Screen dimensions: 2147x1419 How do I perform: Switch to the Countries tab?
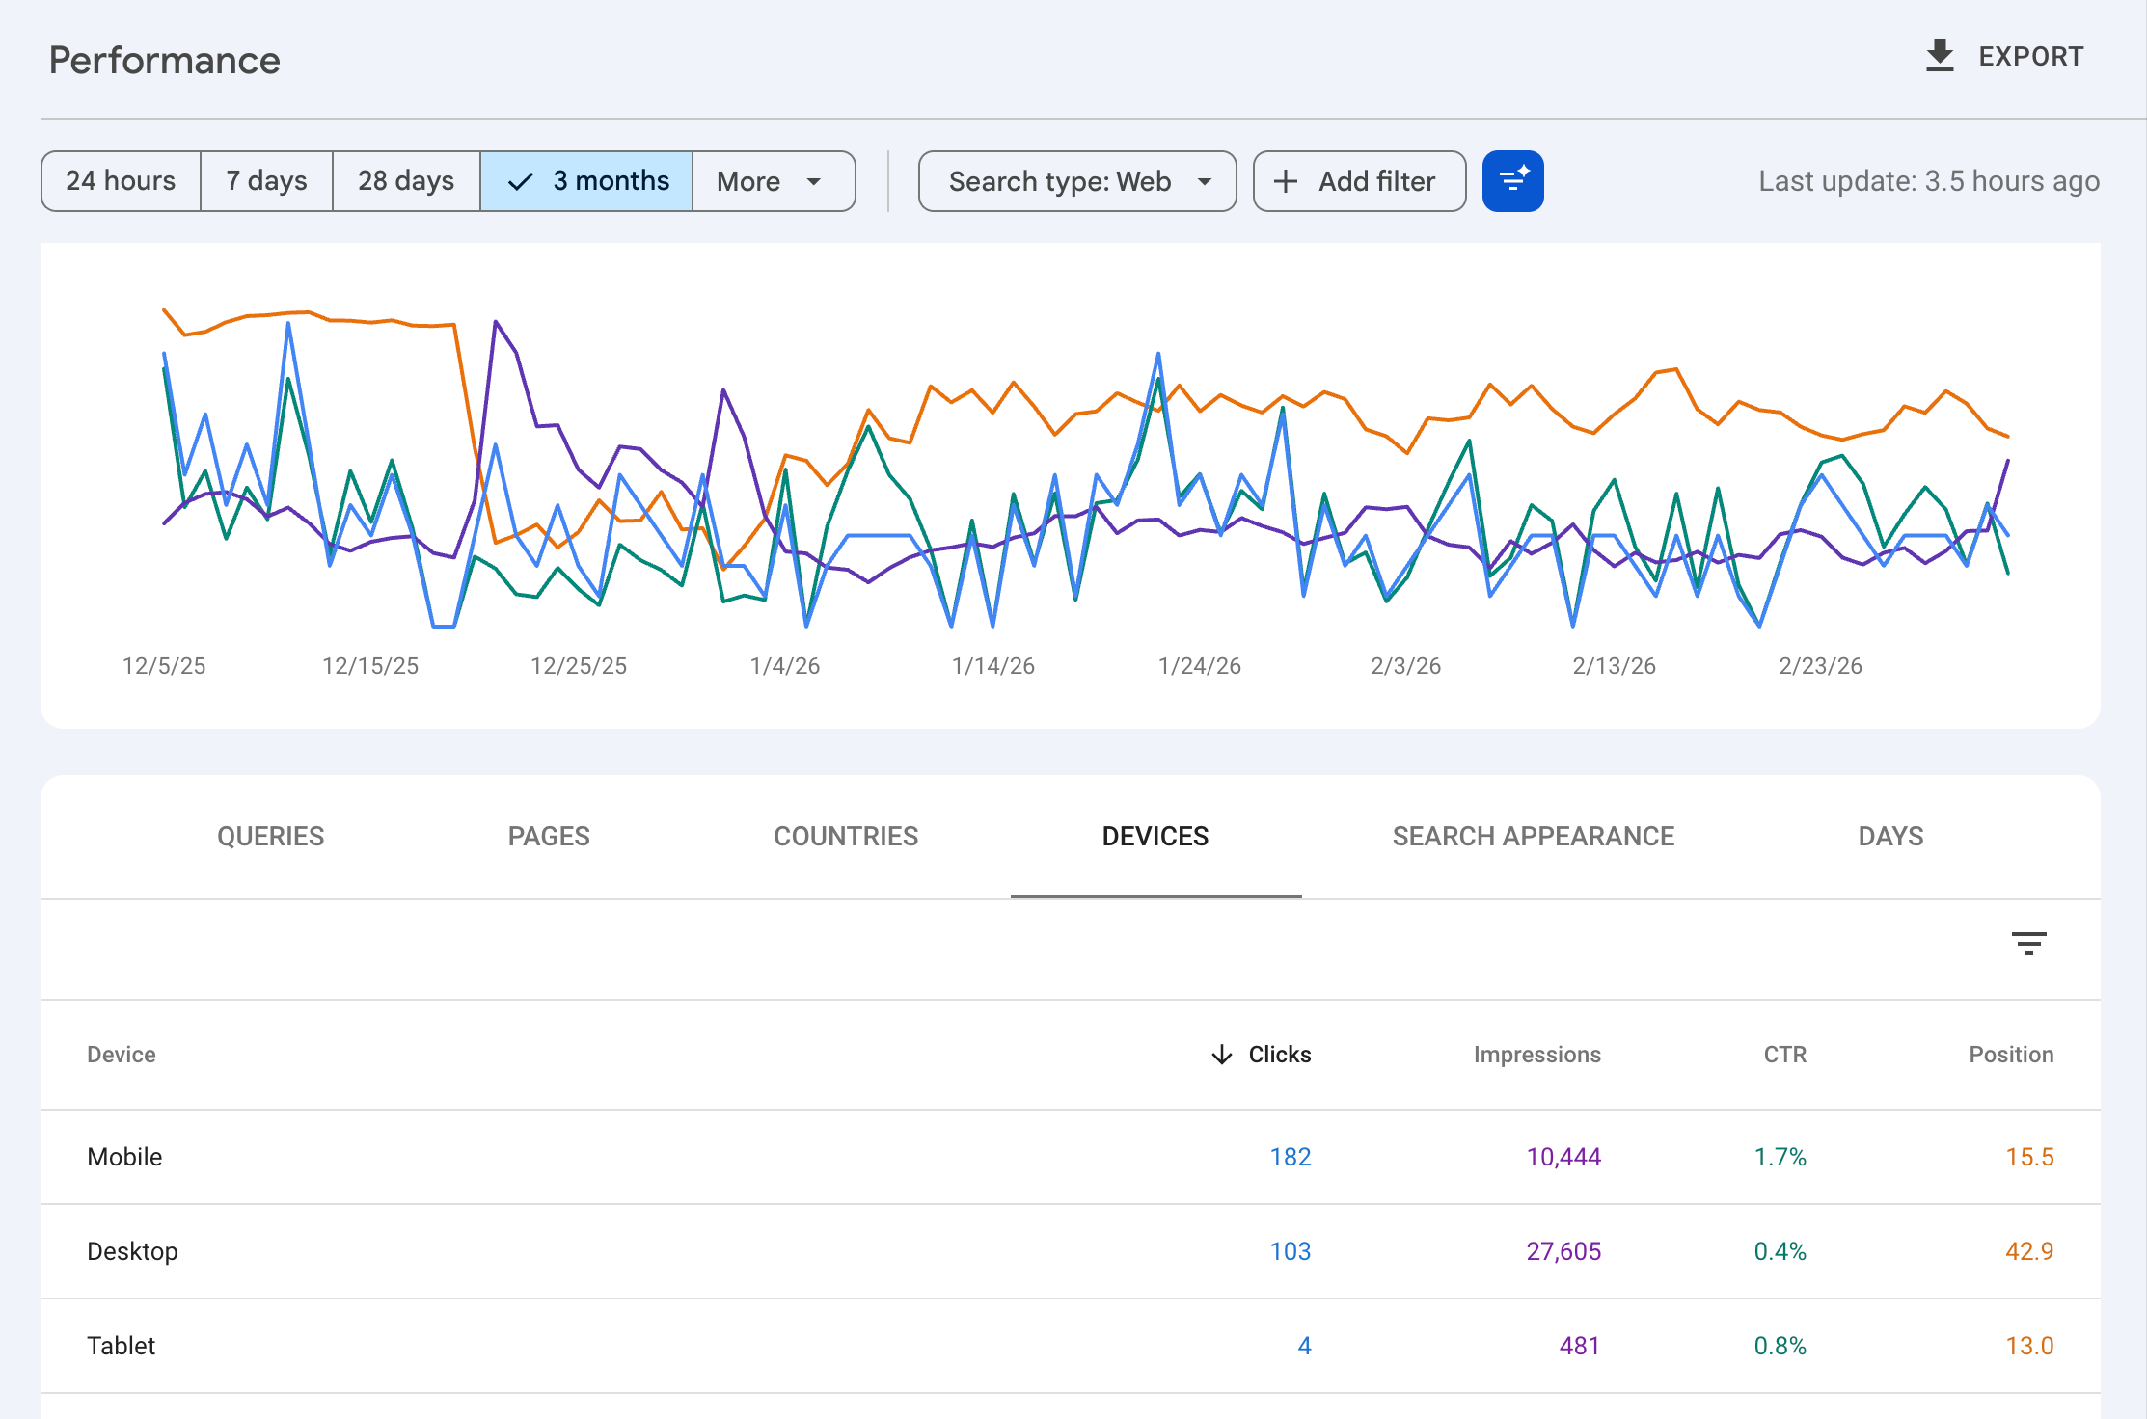846,837
